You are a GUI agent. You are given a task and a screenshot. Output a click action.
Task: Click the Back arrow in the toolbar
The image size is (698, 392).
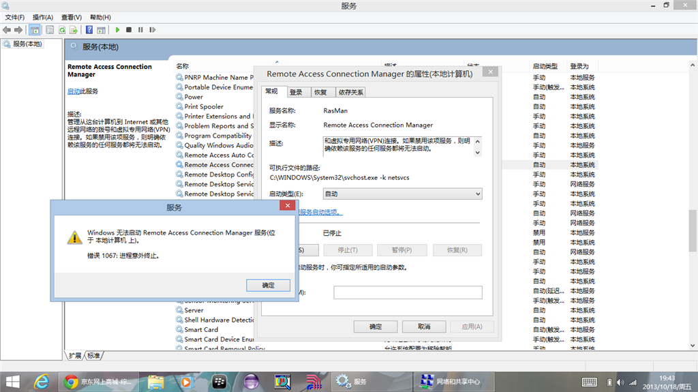[x=7, y=30]
